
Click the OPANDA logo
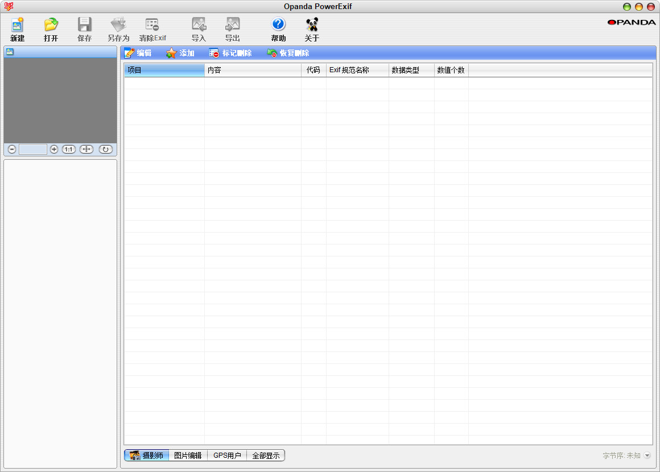coord(632,22)
